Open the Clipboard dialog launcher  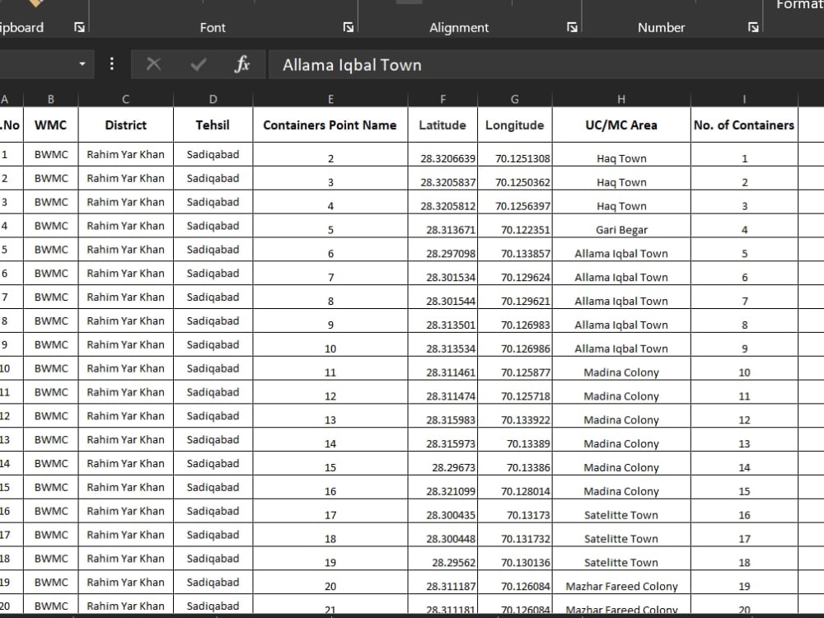pyautogui.click(x=79, y=27)
